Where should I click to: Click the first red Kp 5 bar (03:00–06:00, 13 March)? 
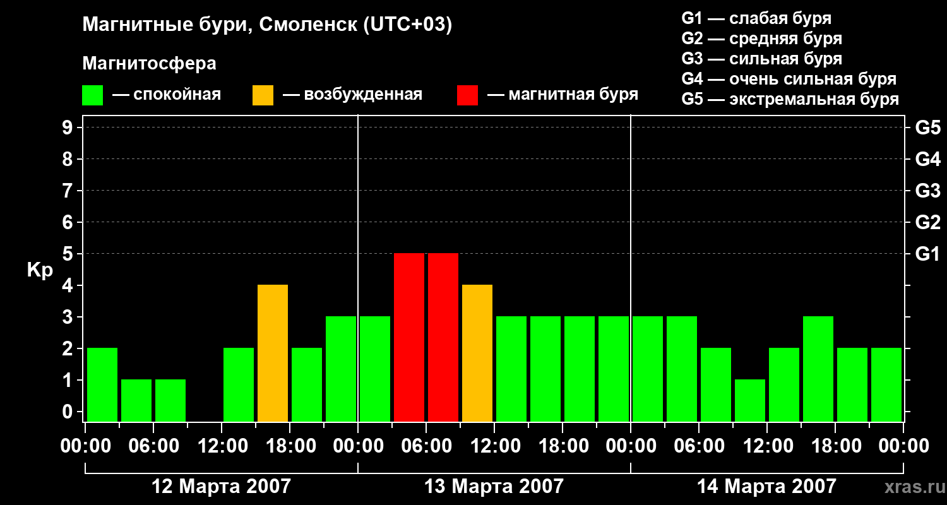point(409,337)
